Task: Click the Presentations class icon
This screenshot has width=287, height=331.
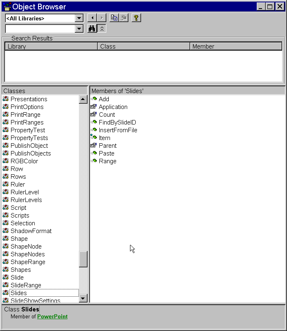Action: click(x=6, y=99)
